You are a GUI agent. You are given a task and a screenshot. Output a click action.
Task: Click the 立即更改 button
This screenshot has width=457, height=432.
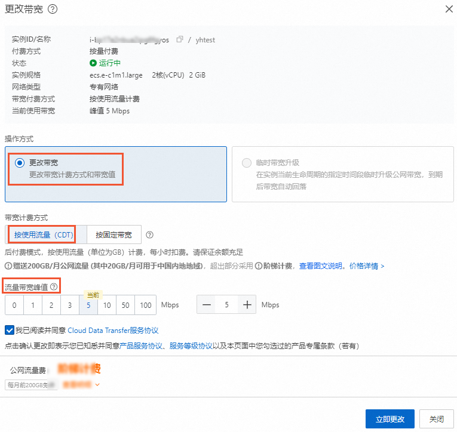(x=389, y=419)
